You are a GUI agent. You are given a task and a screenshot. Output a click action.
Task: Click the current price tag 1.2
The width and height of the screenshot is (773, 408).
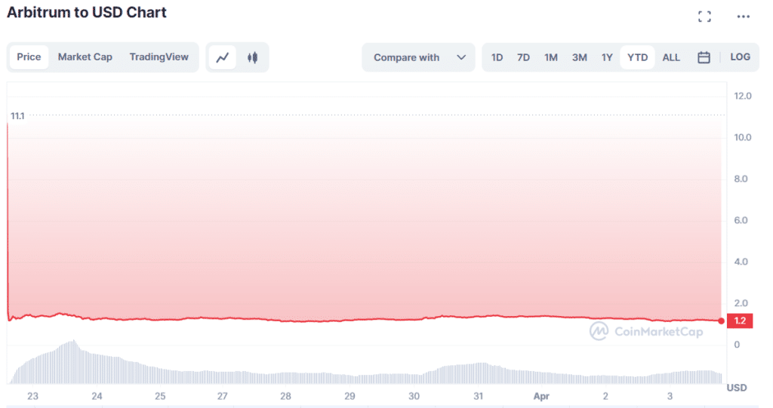[x=740, y=321]
